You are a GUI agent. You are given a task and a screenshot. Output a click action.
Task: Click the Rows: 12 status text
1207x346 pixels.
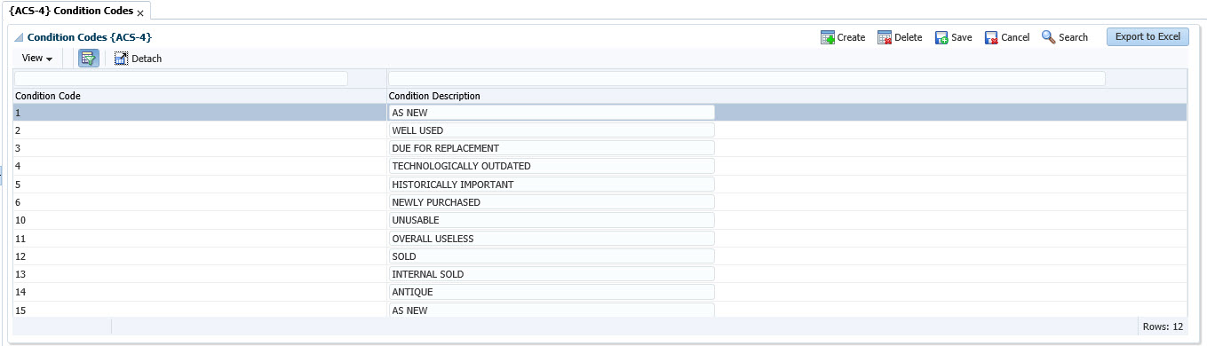tap(1163, 326)
